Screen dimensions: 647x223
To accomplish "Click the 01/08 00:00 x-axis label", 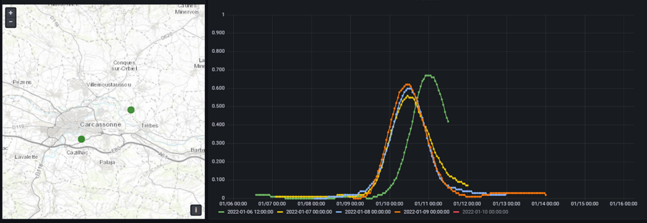I will tap(311, 203).
